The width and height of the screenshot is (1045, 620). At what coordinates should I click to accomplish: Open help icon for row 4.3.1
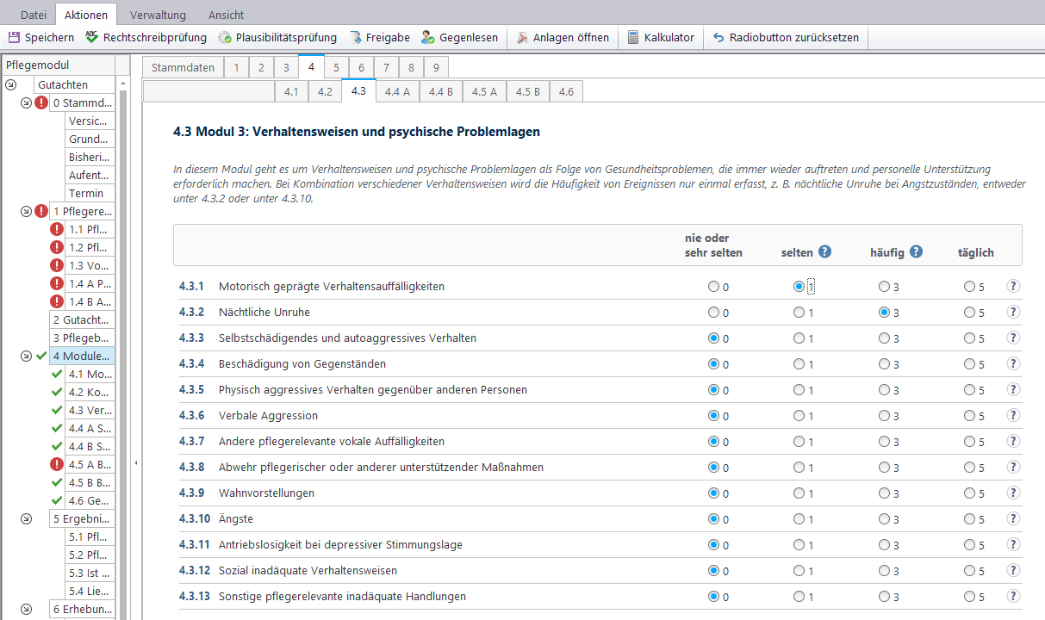coord(1013,287)
